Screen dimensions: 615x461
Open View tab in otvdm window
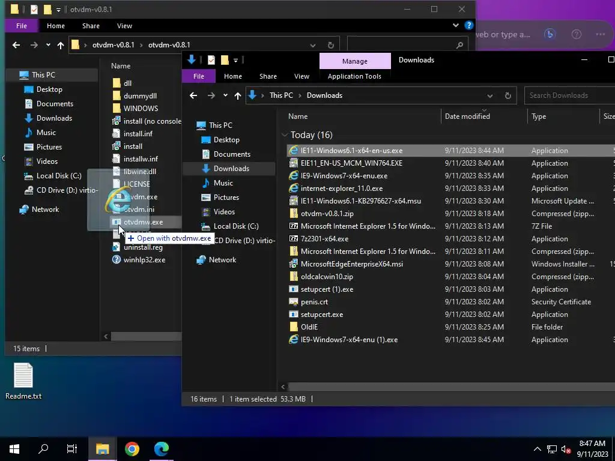124,25
